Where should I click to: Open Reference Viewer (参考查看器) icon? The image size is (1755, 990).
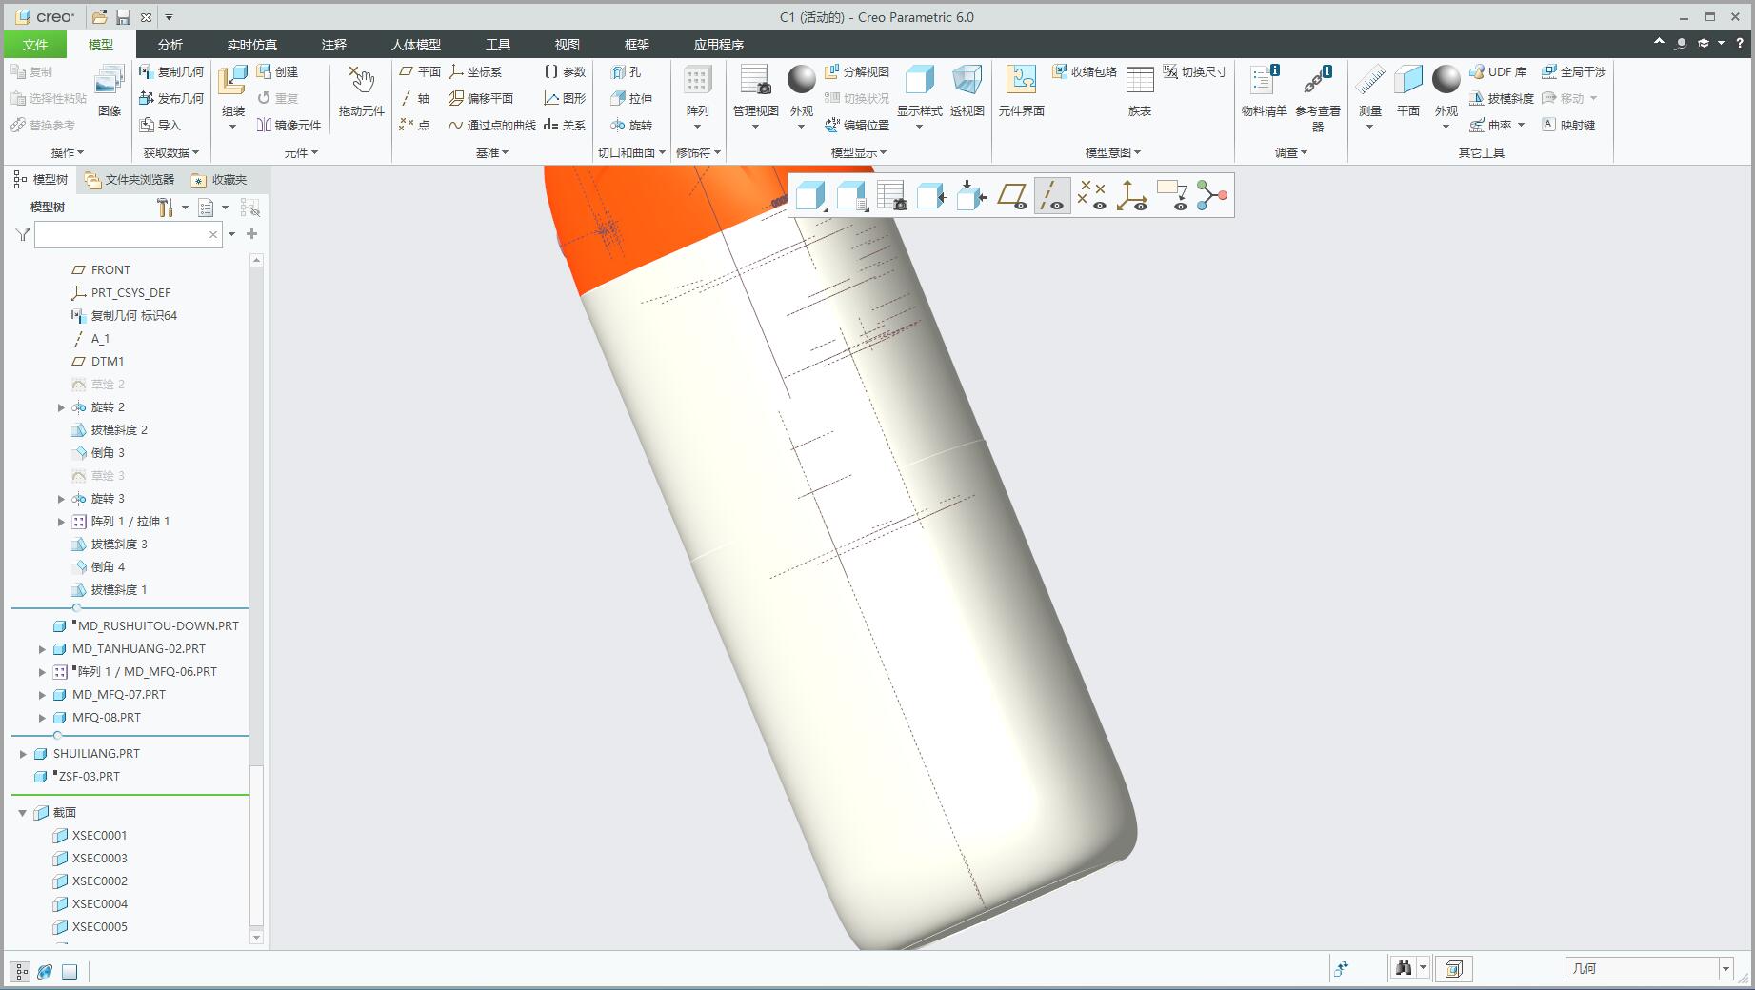pos(1318,98)
